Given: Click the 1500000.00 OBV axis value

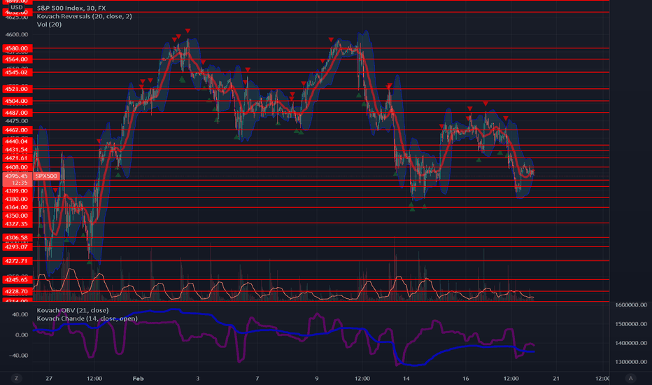Looking at the screenshot, I should pos(630,324).
